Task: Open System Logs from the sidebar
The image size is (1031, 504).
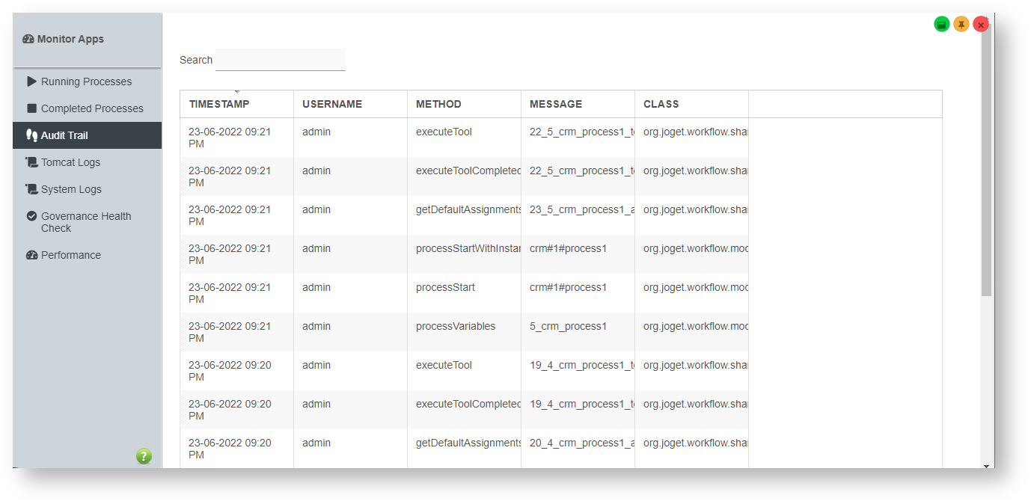Action: (71, 189)
